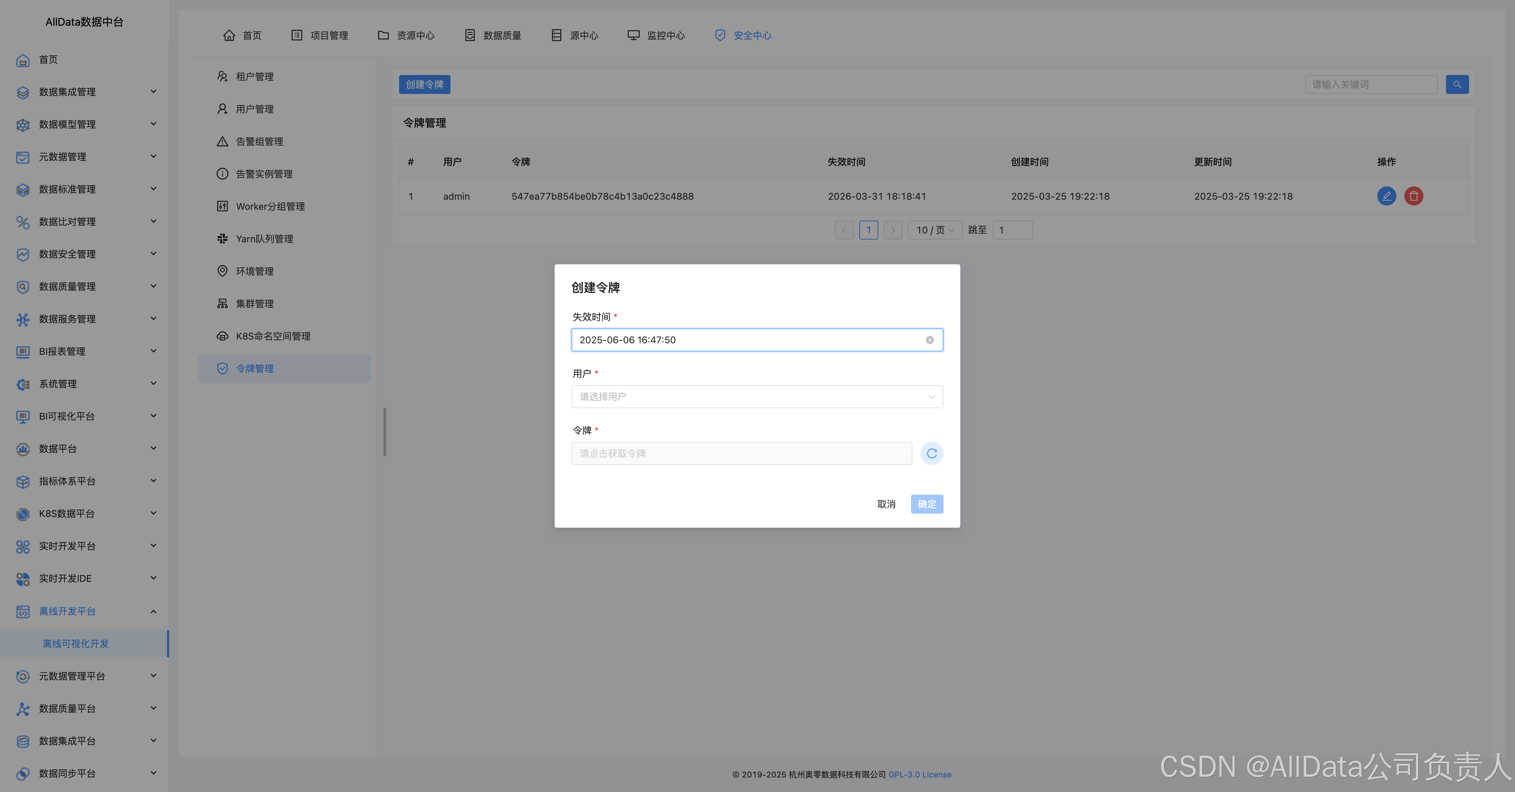Click the security center shield icon
The image size is (1515, 792).
(x=720, y=35)
